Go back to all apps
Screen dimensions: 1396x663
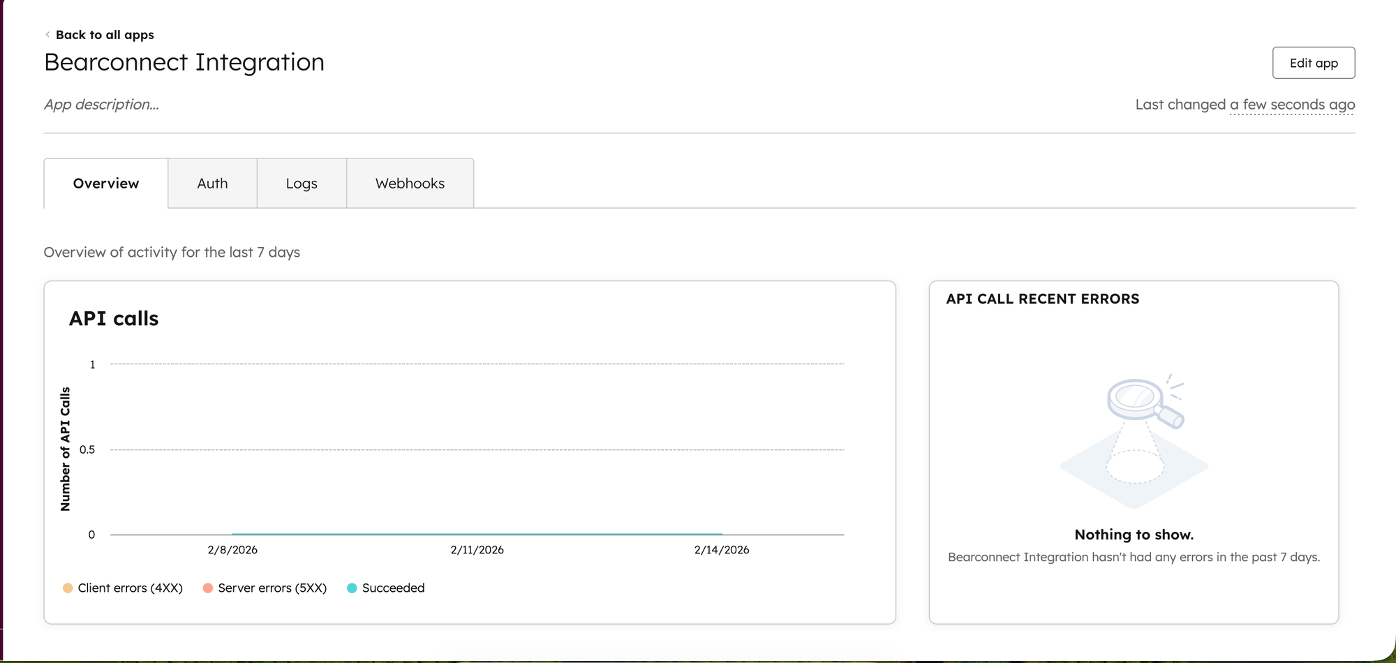tap(105, 35)
